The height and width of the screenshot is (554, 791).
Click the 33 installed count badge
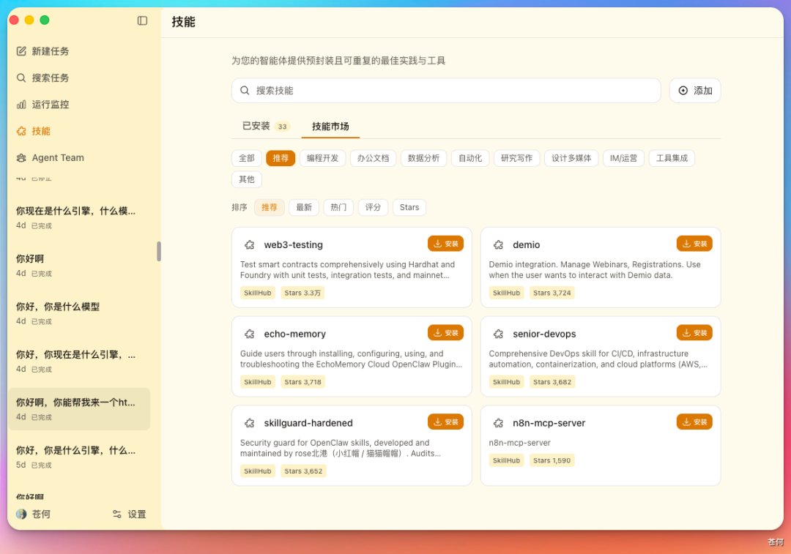coord(283,127)
